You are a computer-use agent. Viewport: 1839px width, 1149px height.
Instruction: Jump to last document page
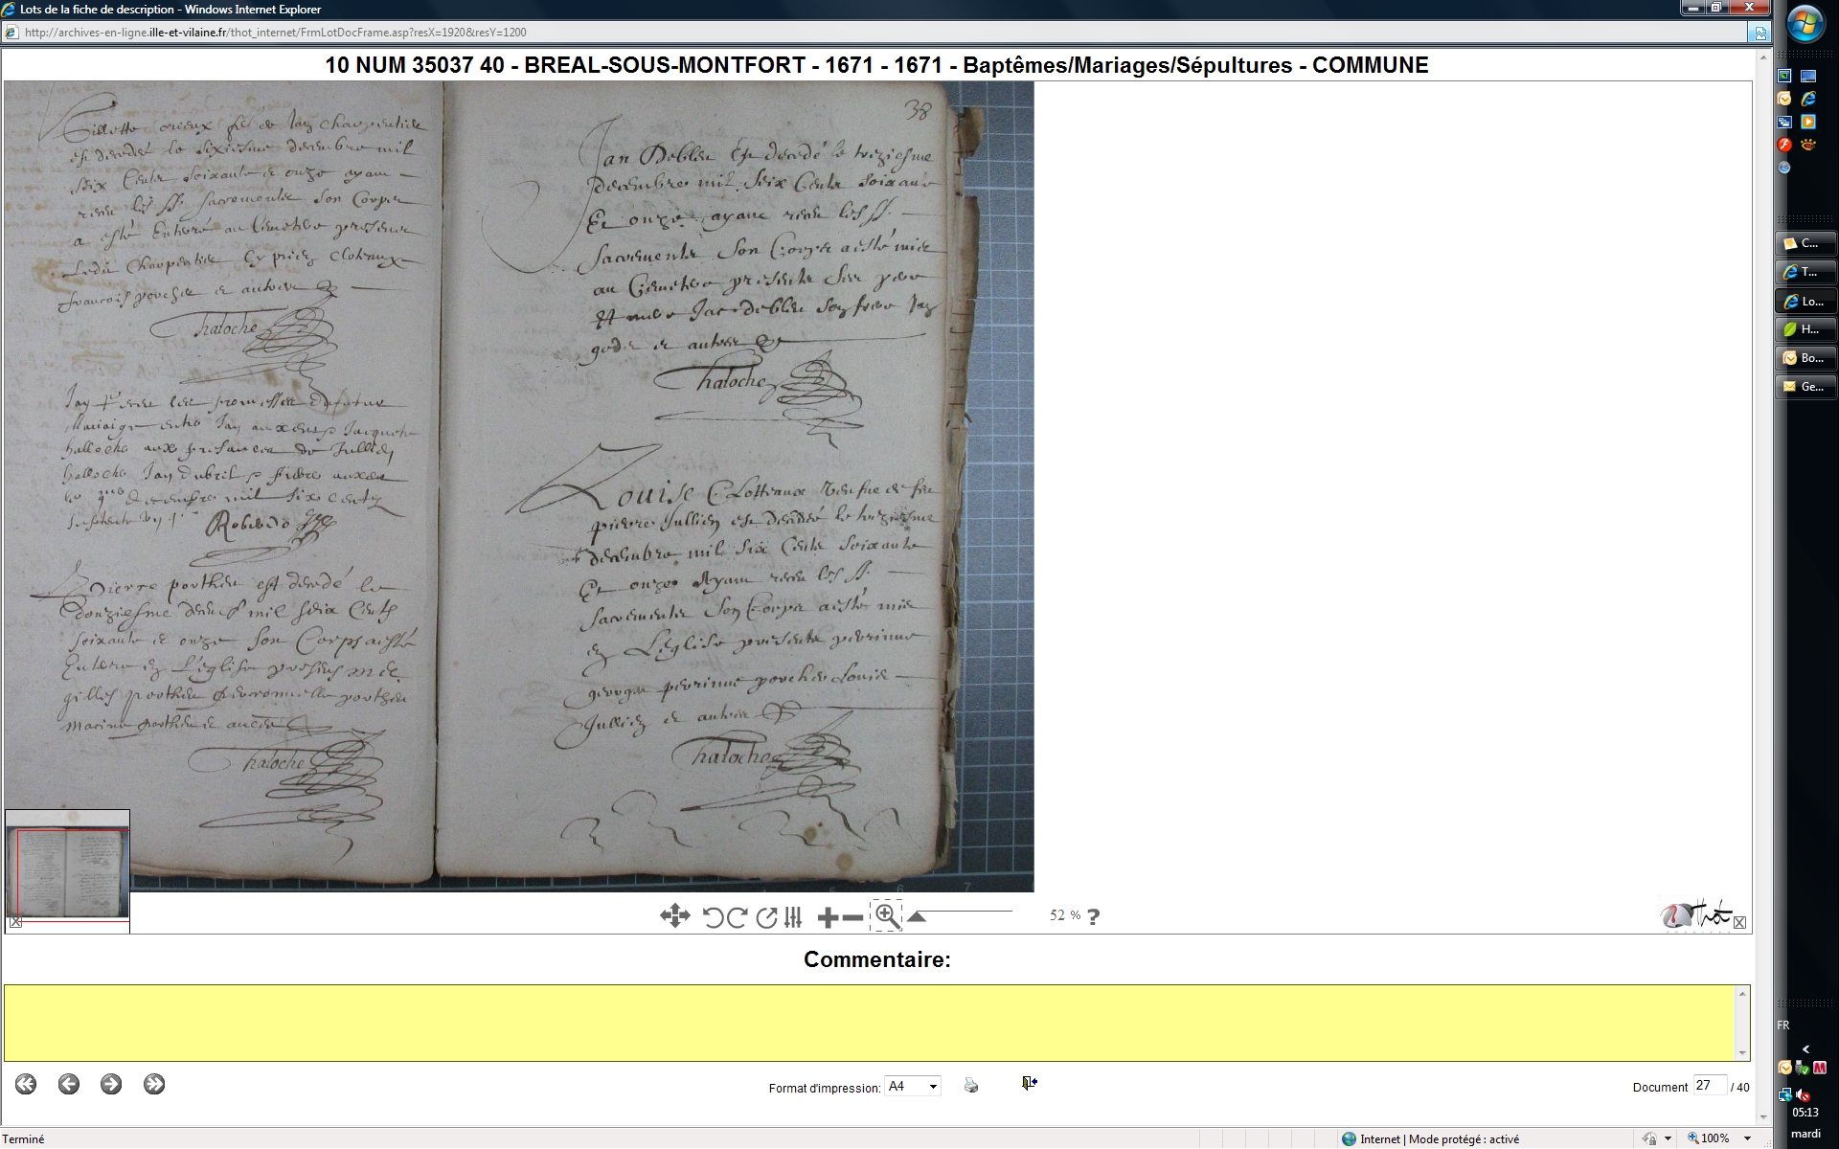point(153,1084)
